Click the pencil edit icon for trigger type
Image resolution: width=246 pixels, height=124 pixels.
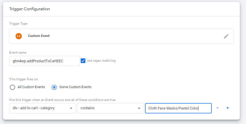pos(226,36)
